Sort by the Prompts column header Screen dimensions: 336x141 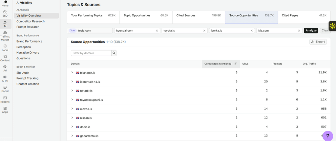[x=277, y=64]
